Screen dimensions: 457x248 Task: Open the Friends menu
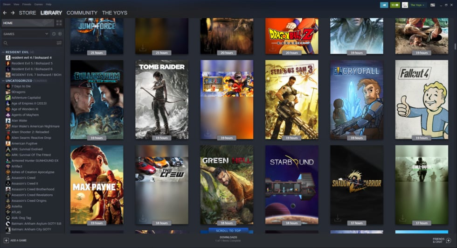[27, 4]
